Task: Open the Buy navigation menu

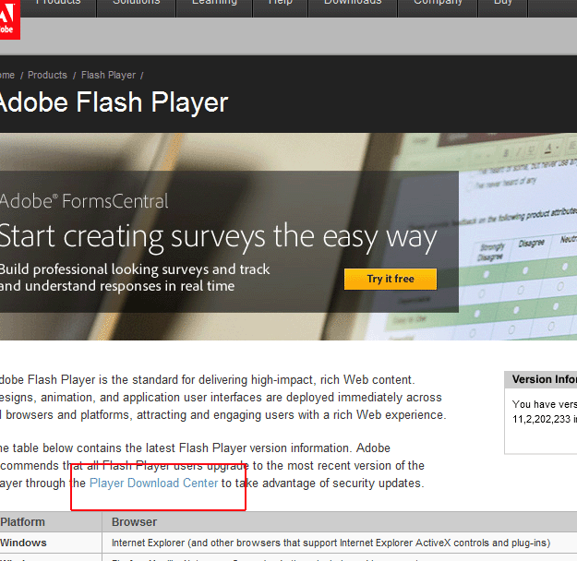Action: pyautogui.click(x=502, y=3)
